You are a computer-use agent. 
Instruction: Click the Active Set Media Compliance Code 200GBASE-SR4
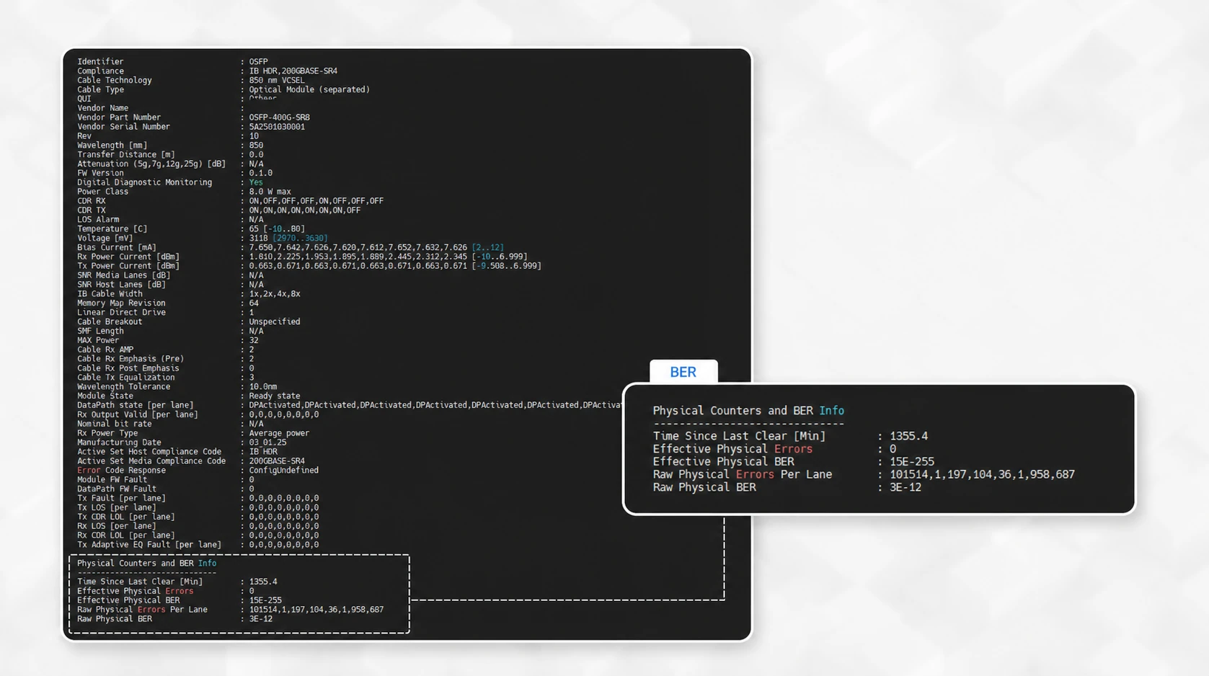coord(276,461)
